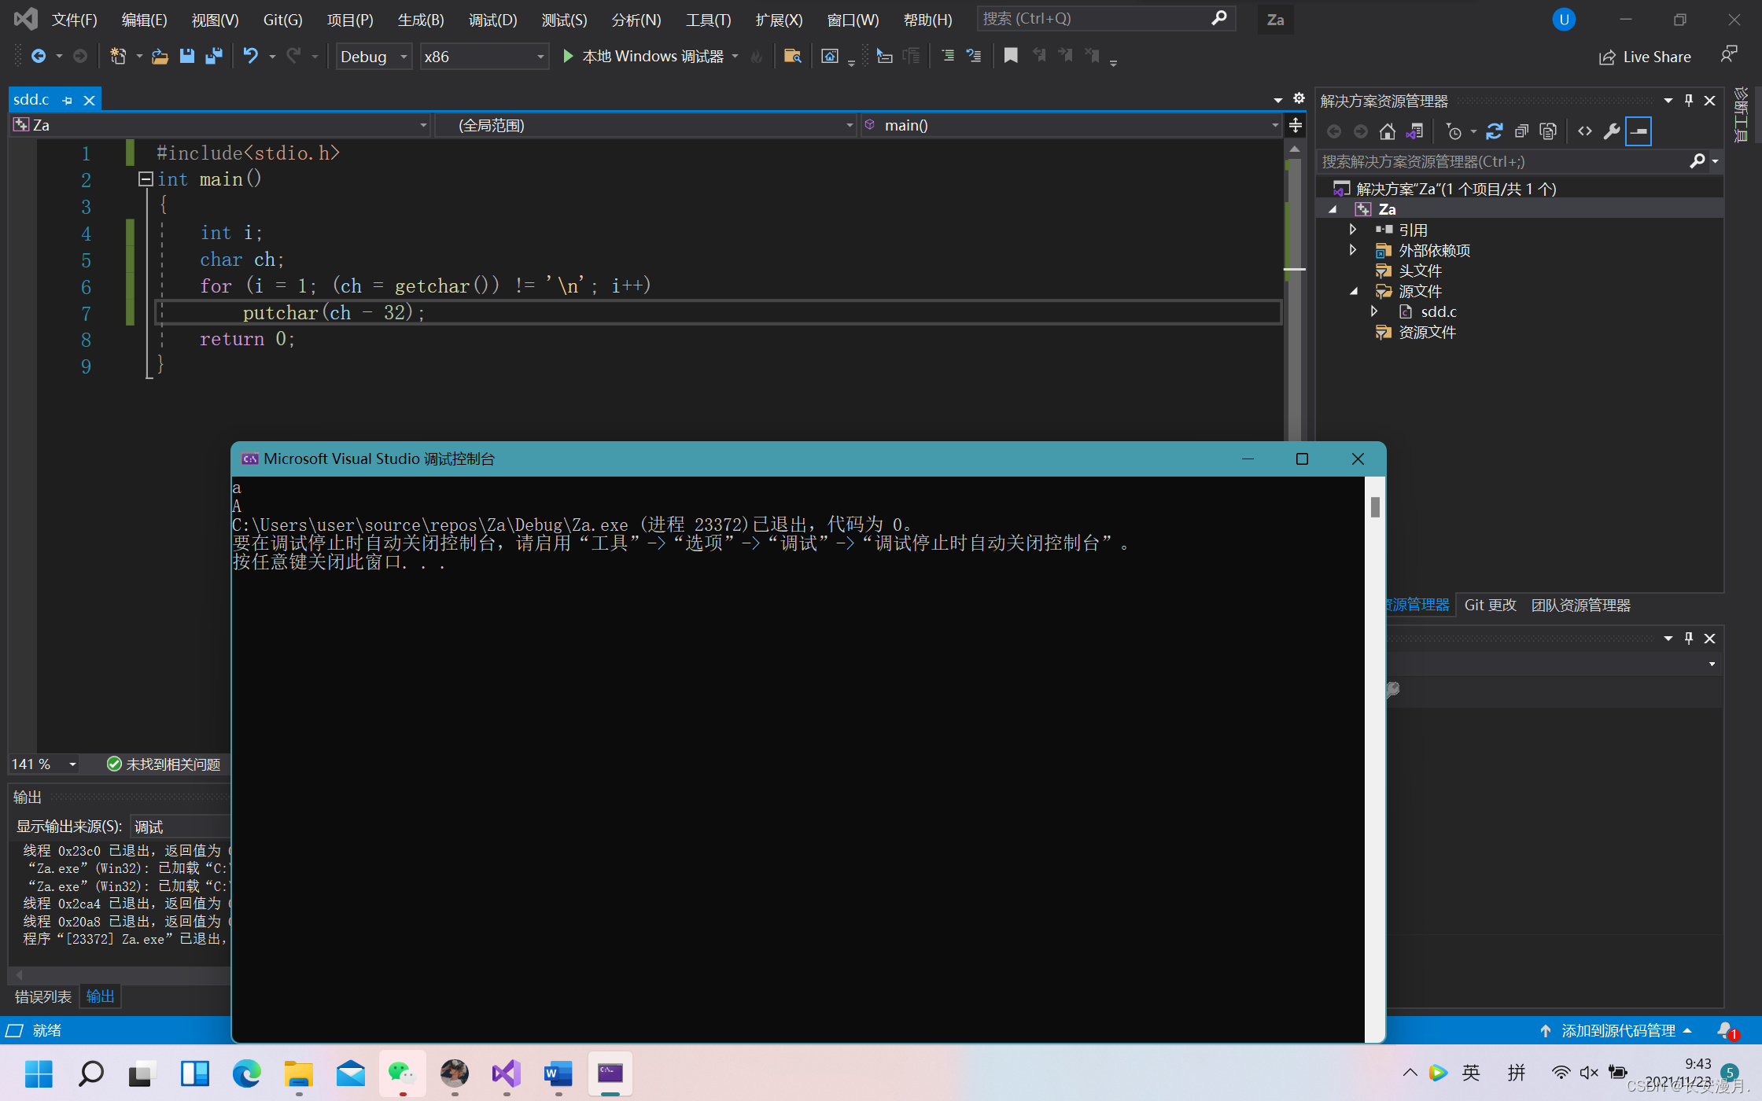Collapse the main() function code block
1762x1101 pixels.
pos(146,179)
